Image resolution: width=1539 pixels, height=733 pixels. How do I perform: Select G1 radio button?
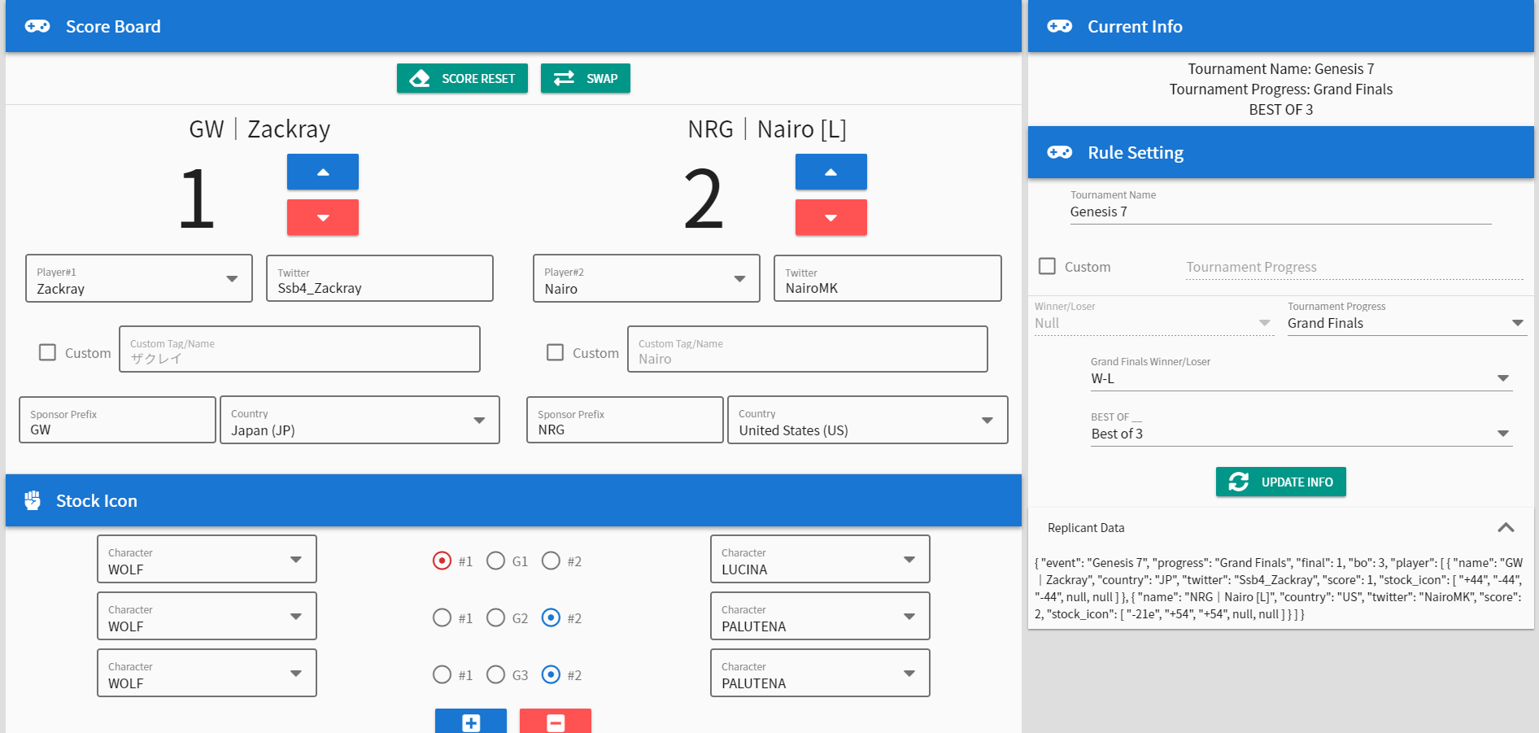(x=495, y=561)
